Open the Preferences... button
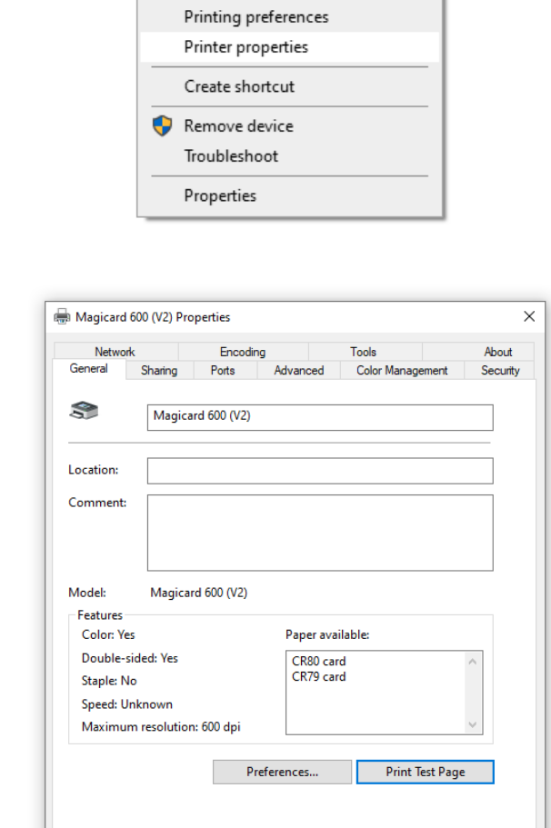551x828 pixels. point(282,772)
